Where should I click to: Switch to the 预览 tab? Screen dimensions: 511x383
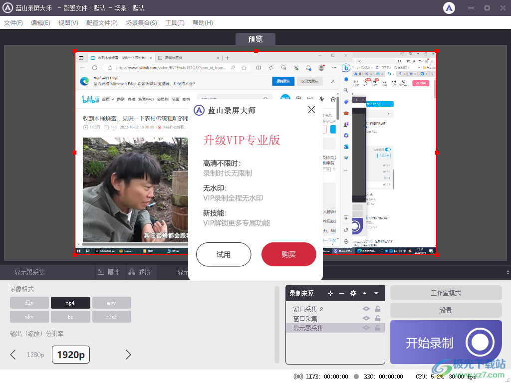[x=255, y=39]
